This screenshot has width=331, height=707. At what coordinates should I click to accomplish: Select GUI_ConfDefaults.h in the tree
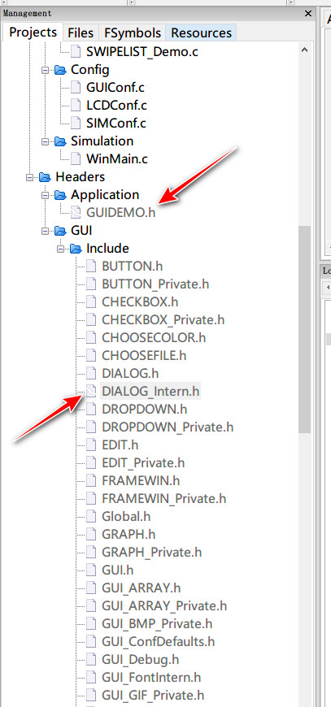[x=159, y=641]
